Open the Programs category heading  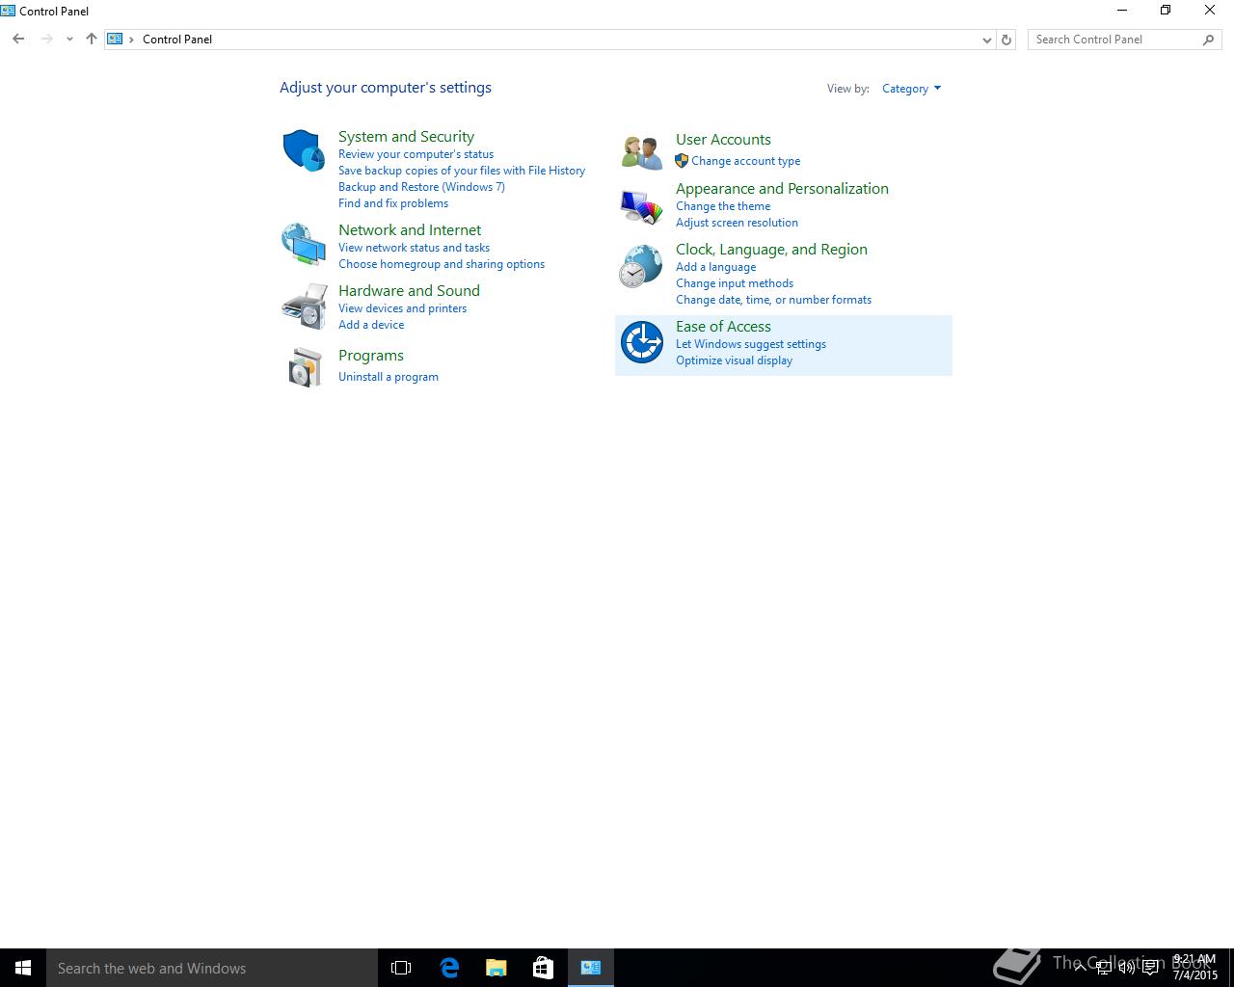point(371,356)
